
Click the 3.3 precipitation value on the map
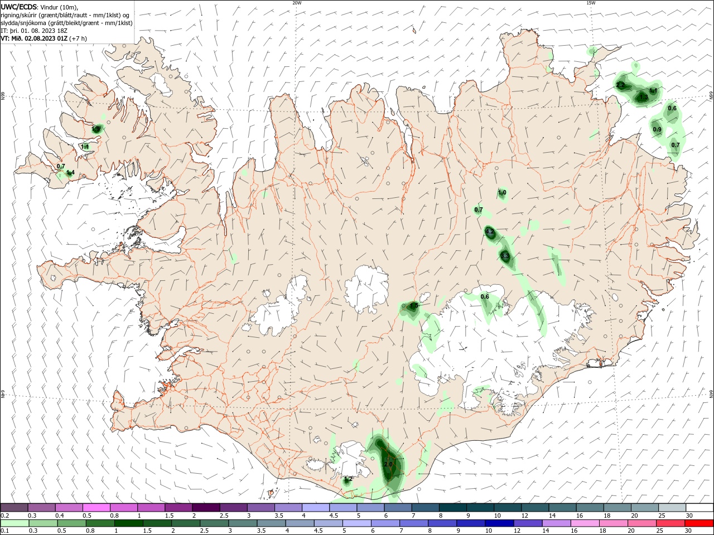pyautogui.click(x=505, y=257)
